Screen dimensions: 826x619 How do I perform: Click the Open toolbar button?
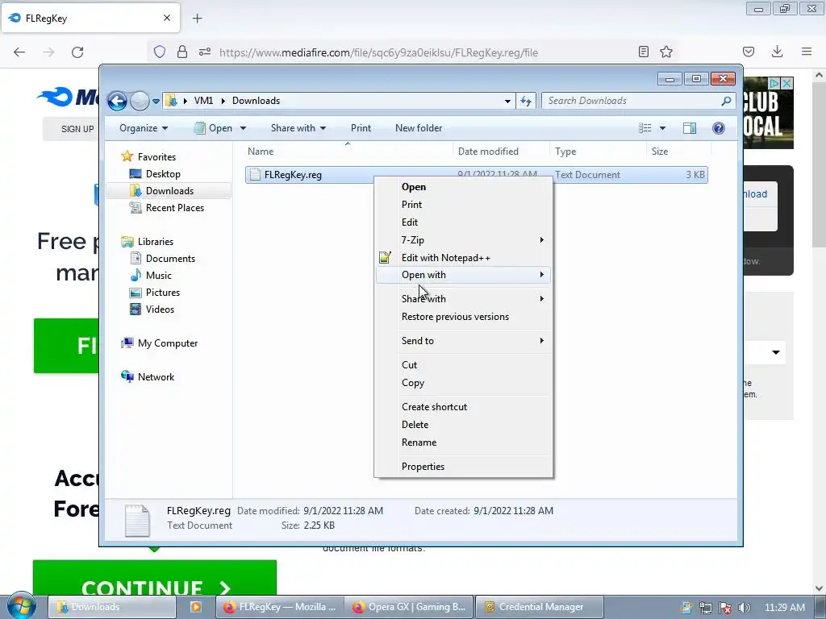click(x=213, y=128)
